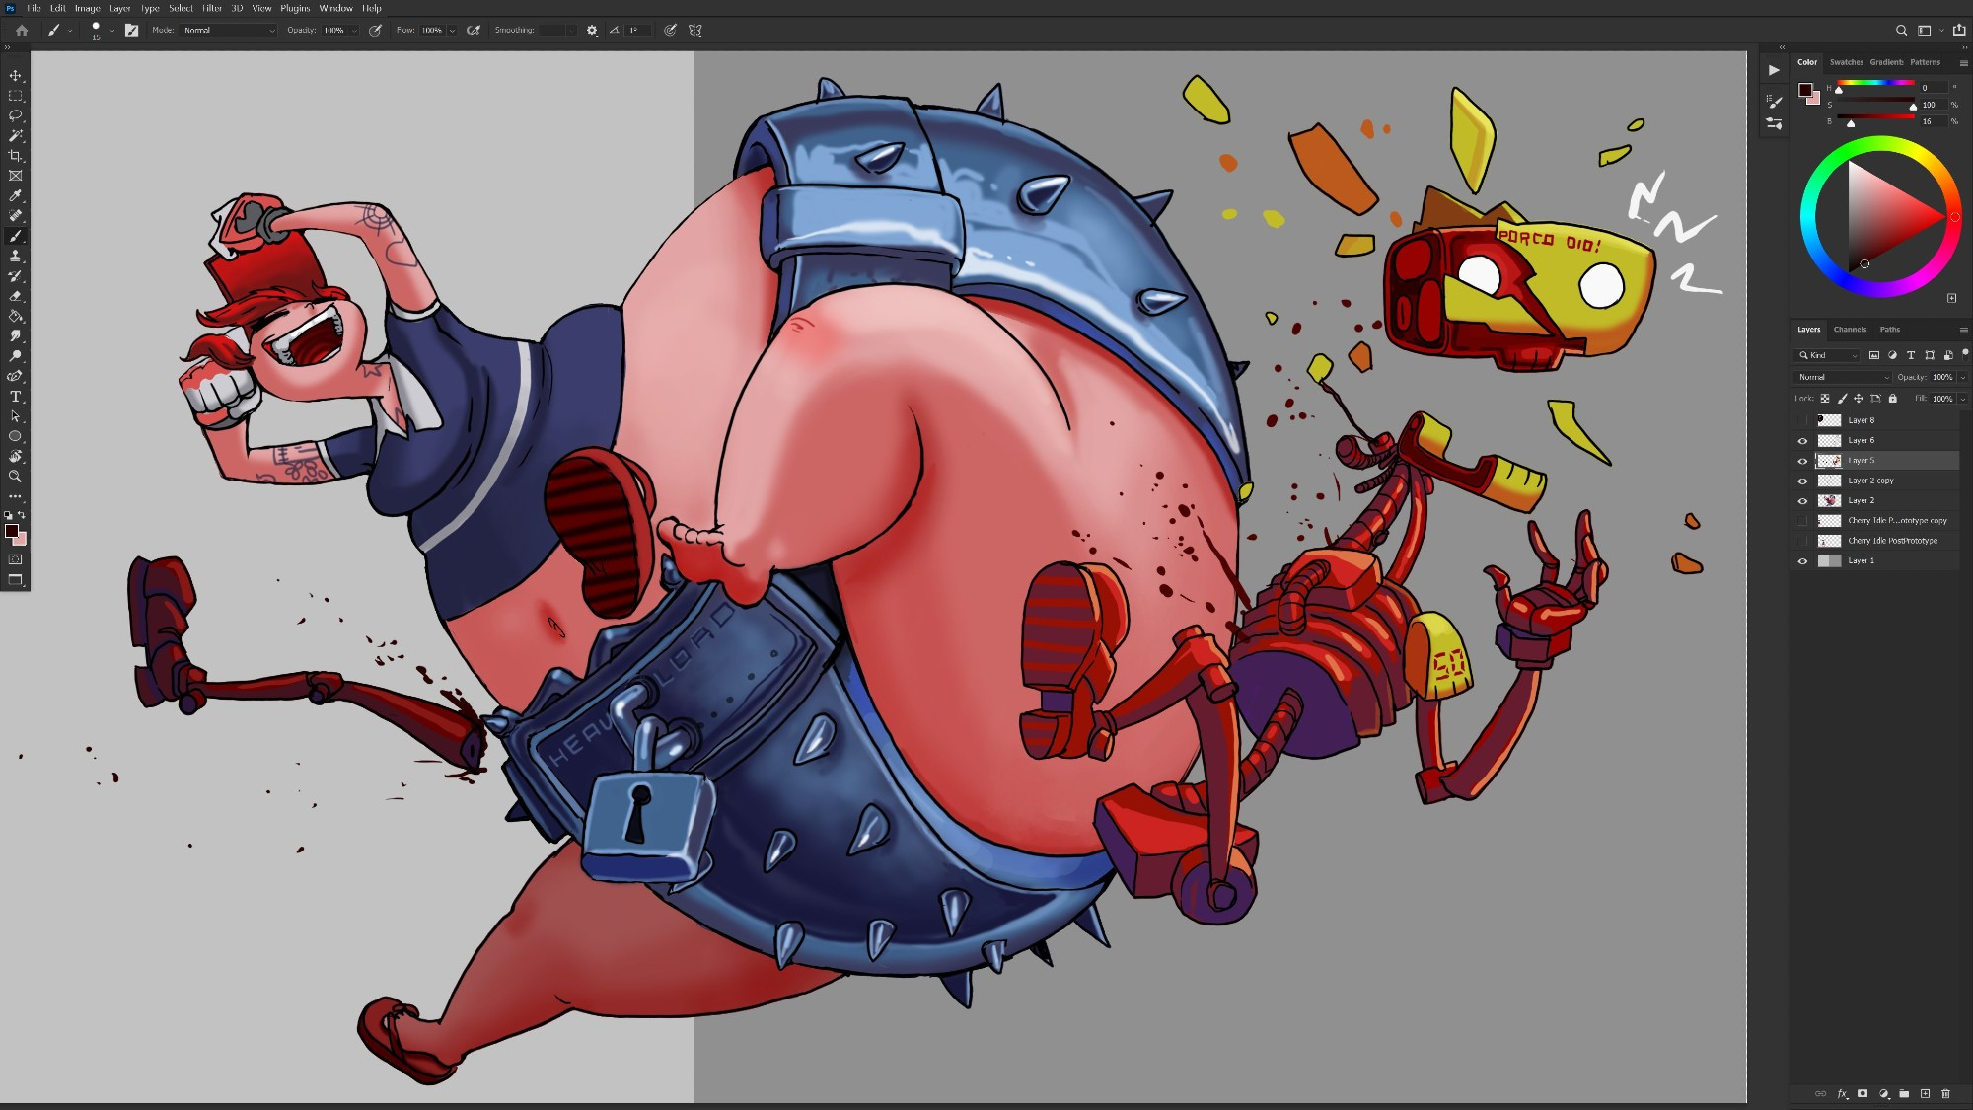Select the Rectangular Marquee tool
This screenshot has height=1110, width=1973.
(15, 96)
